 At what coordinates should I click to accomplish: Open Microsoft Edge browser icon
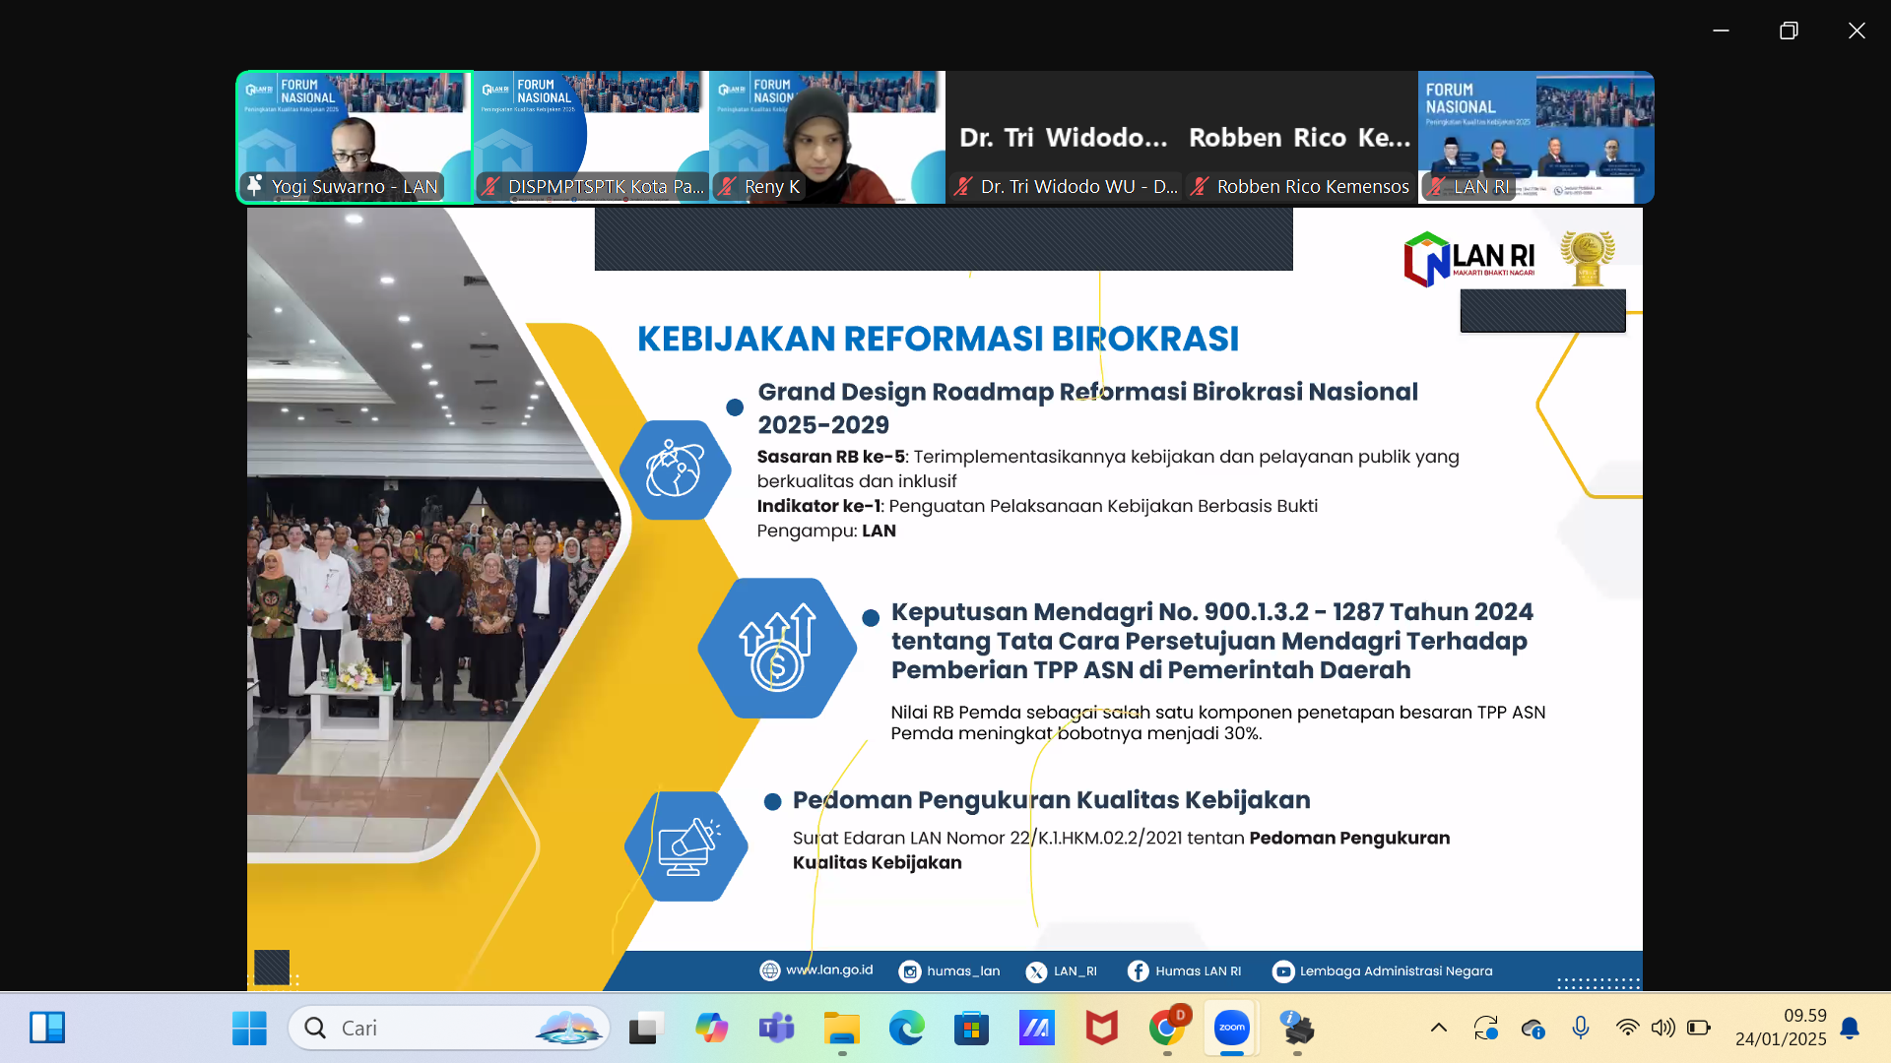coord(906,1028)
